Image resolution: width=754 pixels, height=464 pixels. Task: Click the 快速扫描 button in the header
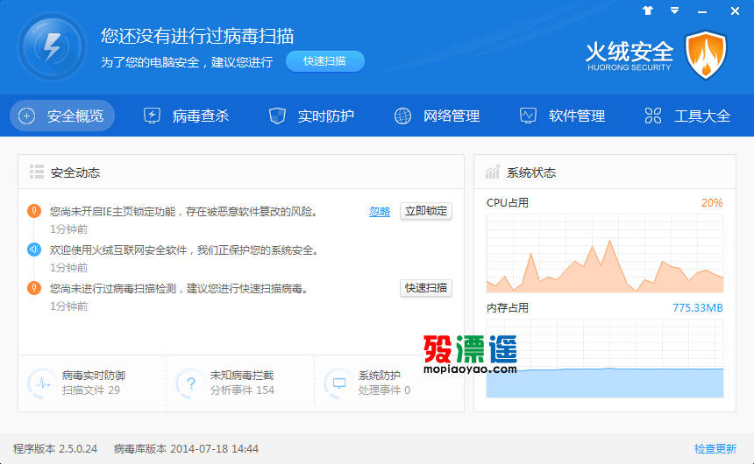324,61
